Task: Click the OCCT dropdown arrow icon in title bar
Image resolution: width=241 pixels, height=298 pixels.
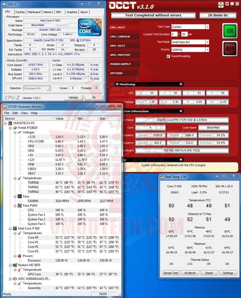Action: coord(227,4)
